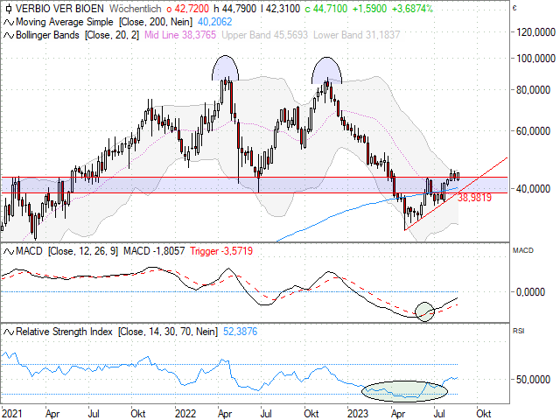Click the Wöchentlich interval label
Screen dimensions: 560x420
[x=136, y=9]
